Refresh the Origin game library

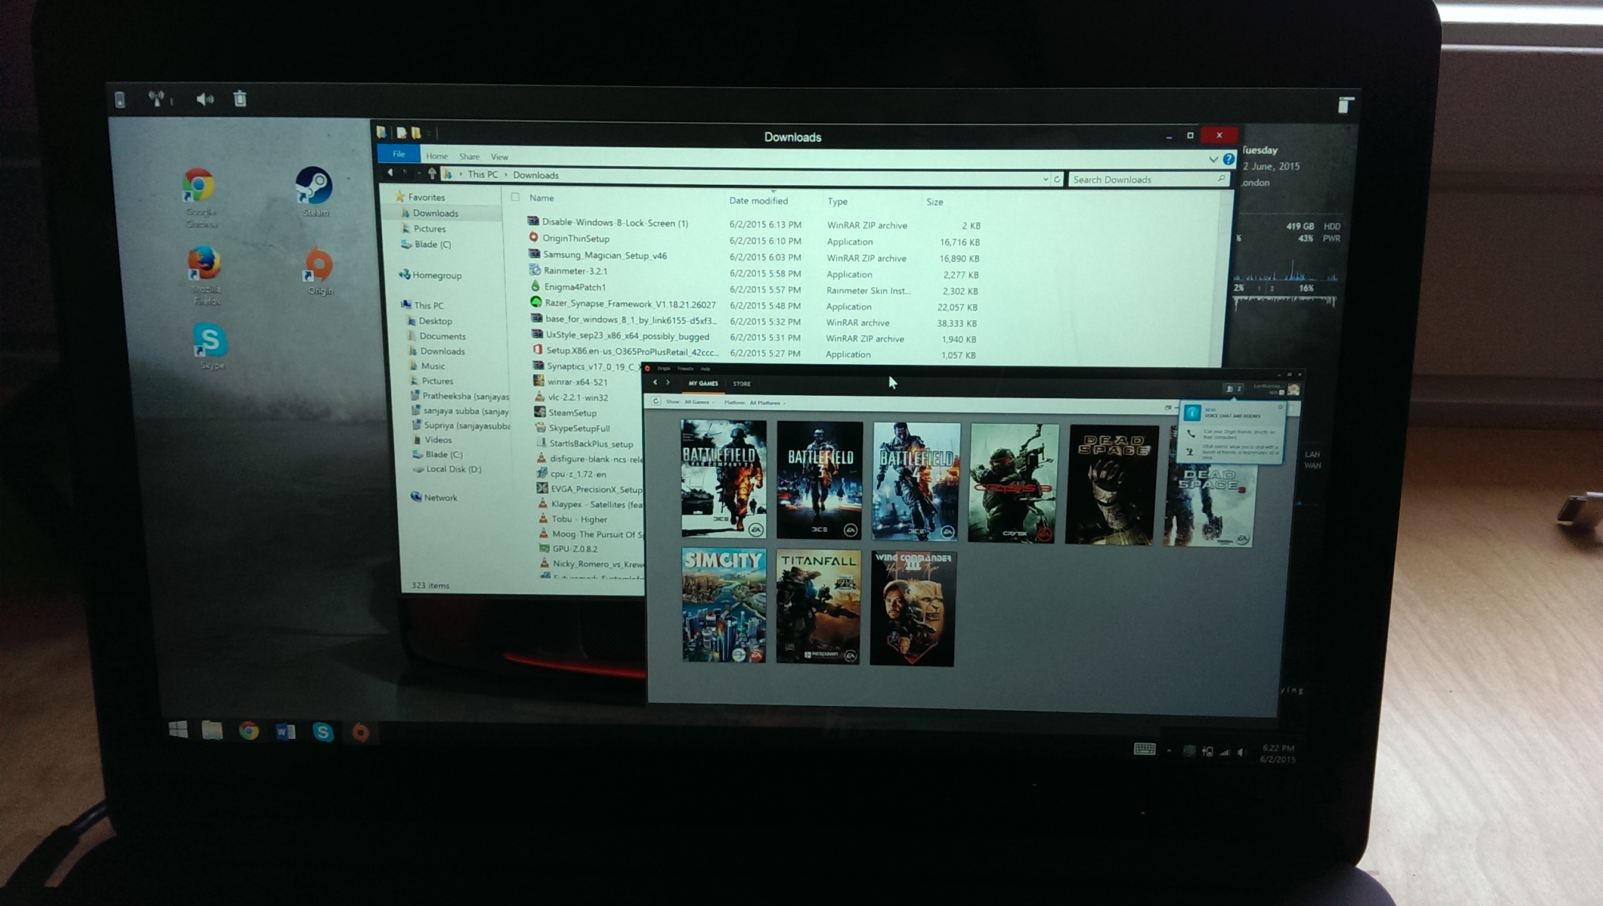tap(655, 401)
